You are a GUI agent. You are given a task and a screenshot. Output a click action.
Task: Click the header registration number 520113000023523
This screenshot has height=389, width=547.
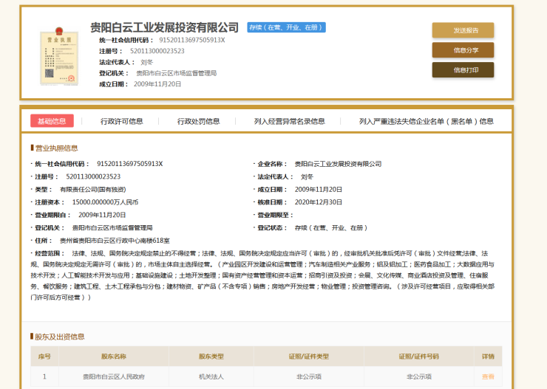tap(157, 51)
